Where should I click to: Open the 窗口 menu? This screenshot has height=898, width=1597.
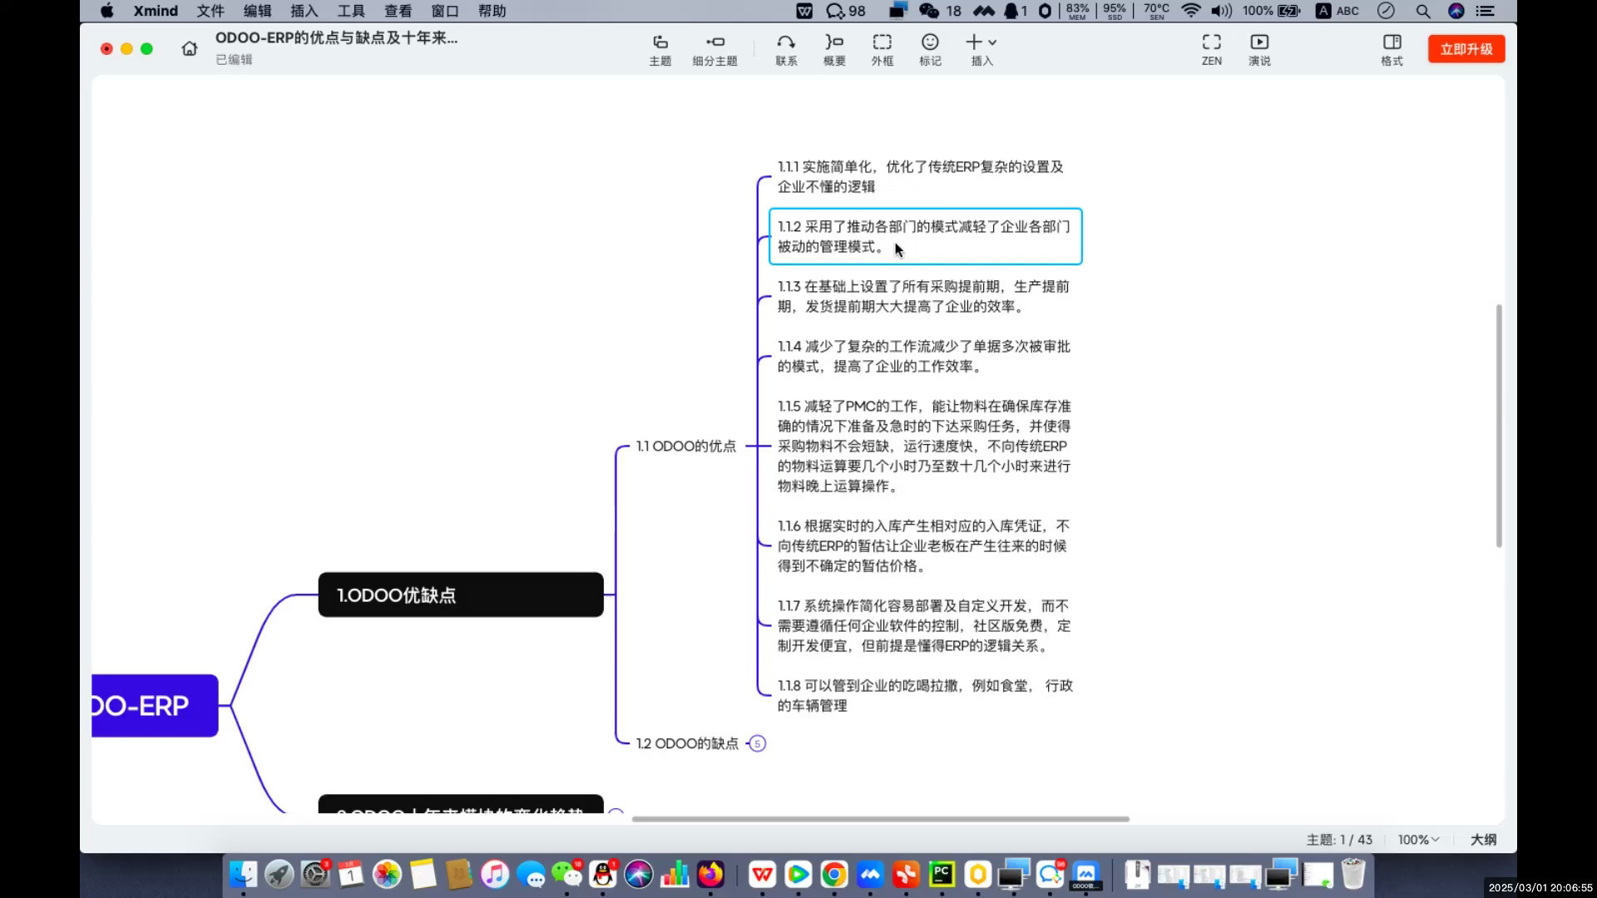point(445,11)
